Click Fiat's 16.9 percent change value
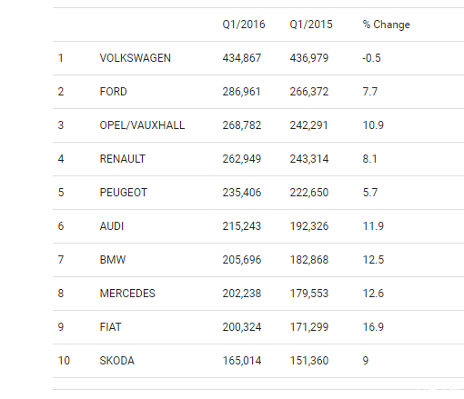 point(373,327)
